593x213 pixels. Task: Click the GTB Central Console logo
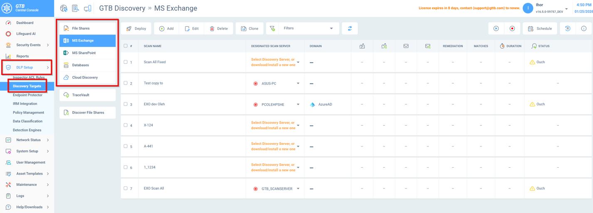point(7,8)
